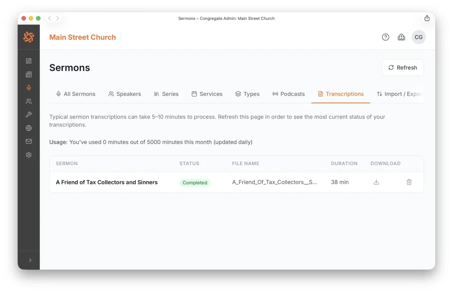Open the envelope mail icon in sidebar
The width and height of the screenshot is (453, 293).
[x=29, y=141]
